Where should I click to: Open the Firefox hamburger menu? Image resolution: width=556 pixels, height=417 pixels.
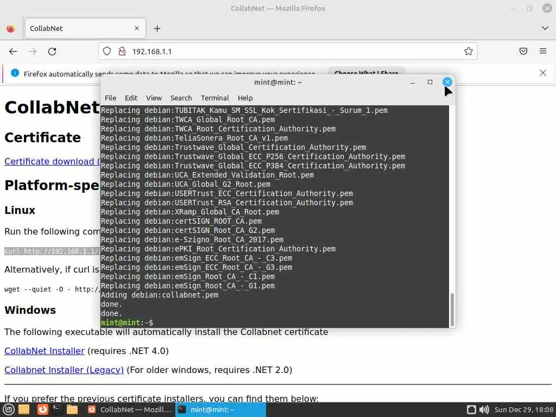tap(543, 52)
